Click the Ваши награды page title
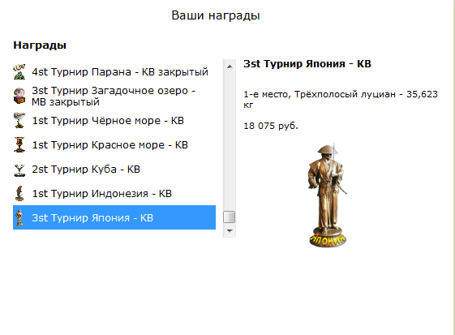The image size is (455, 335). point(215,15)
